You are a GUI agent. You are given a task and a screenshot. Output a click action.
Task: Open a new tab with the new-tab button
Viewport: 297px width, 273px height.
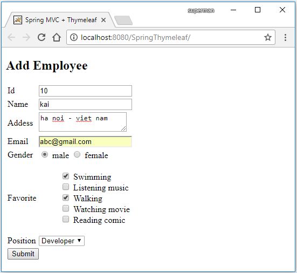coord(123,21)
